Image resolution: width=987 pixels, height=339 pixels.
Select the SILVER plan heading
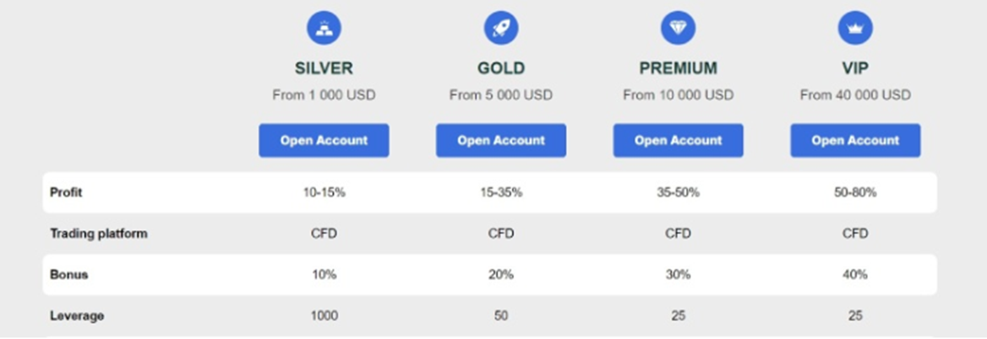coord(324,68)
